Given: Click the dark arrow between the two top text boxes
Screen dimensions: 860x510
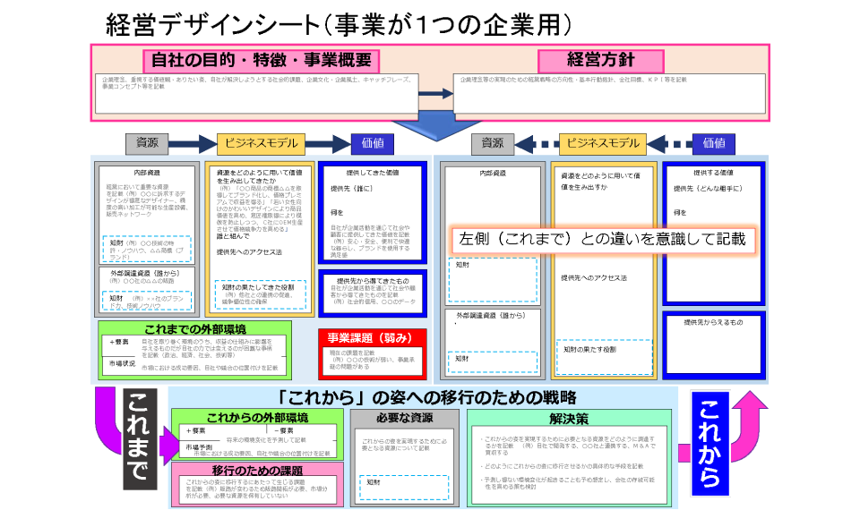Looking at the screenshot, I should tap(435, 94).
